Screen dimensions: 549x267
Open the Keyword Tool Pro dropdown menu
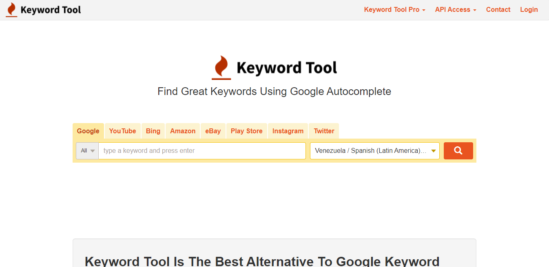tap(394, 10)
